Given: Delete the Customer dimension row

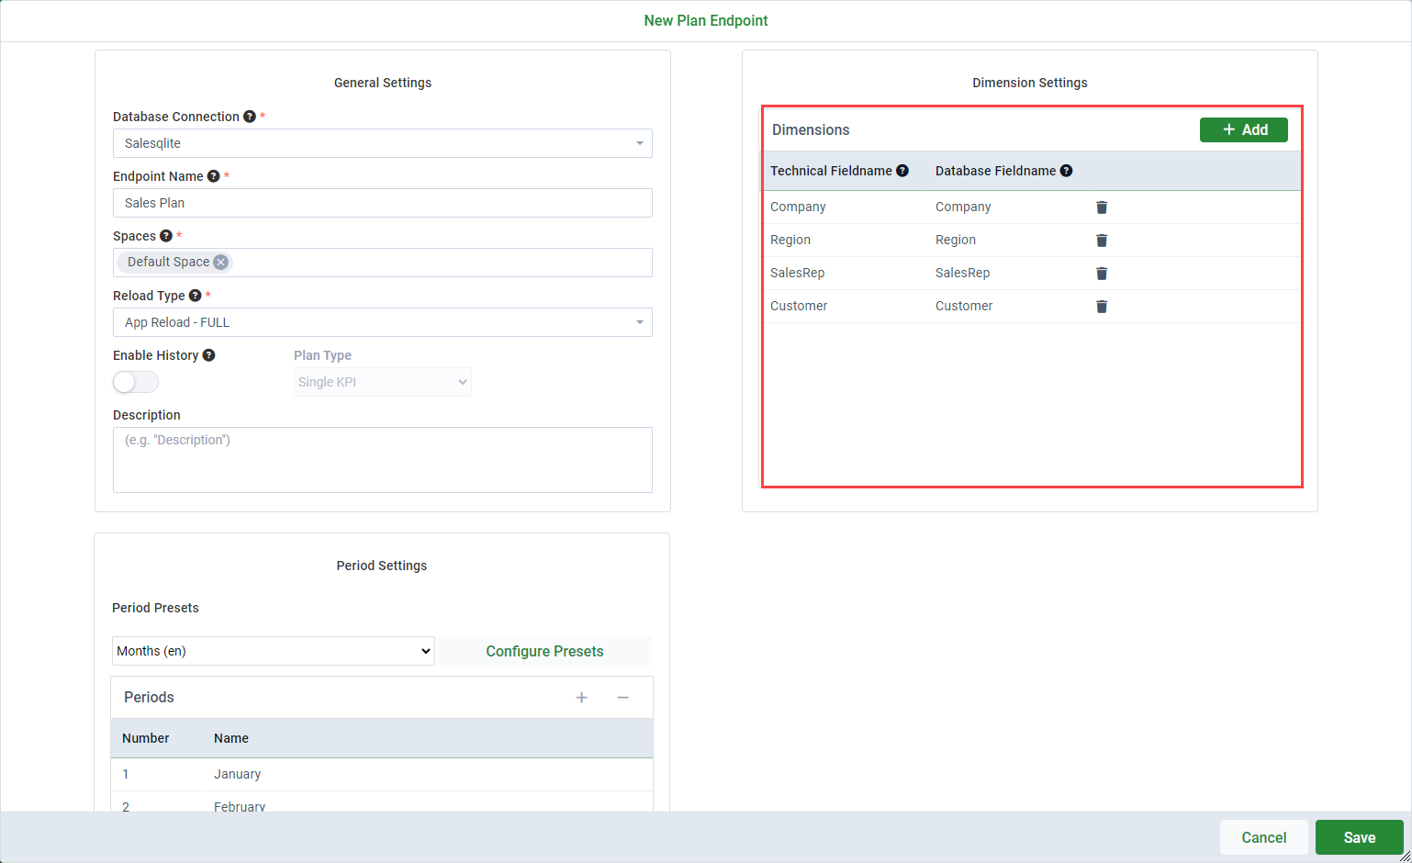Looking at the screenshot, I should pyautogui.click(x=1102, y=307).
